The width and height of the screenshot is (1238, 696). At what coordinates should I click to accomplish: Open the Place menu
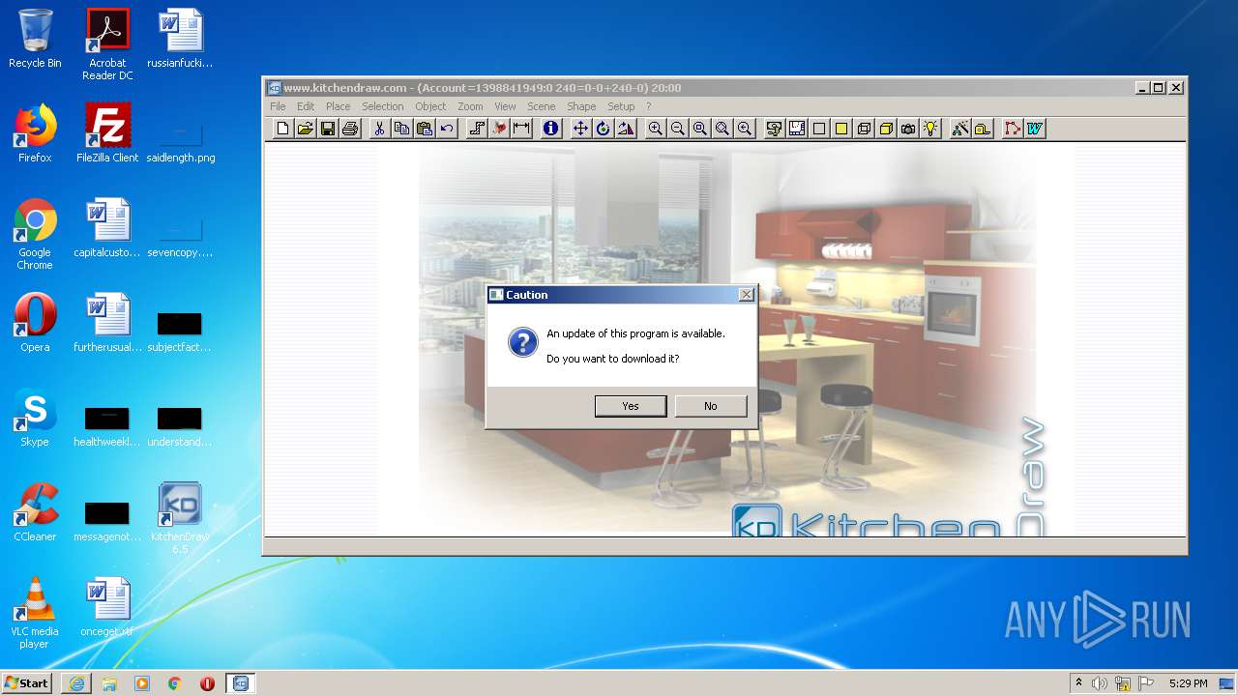point(338,106)
